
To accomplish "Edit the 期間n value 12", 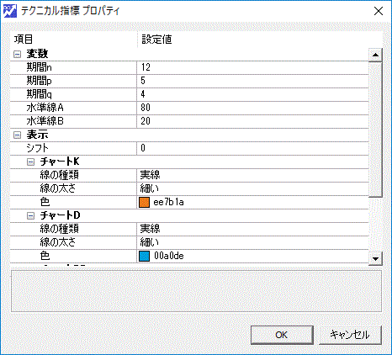I will 252,67.
